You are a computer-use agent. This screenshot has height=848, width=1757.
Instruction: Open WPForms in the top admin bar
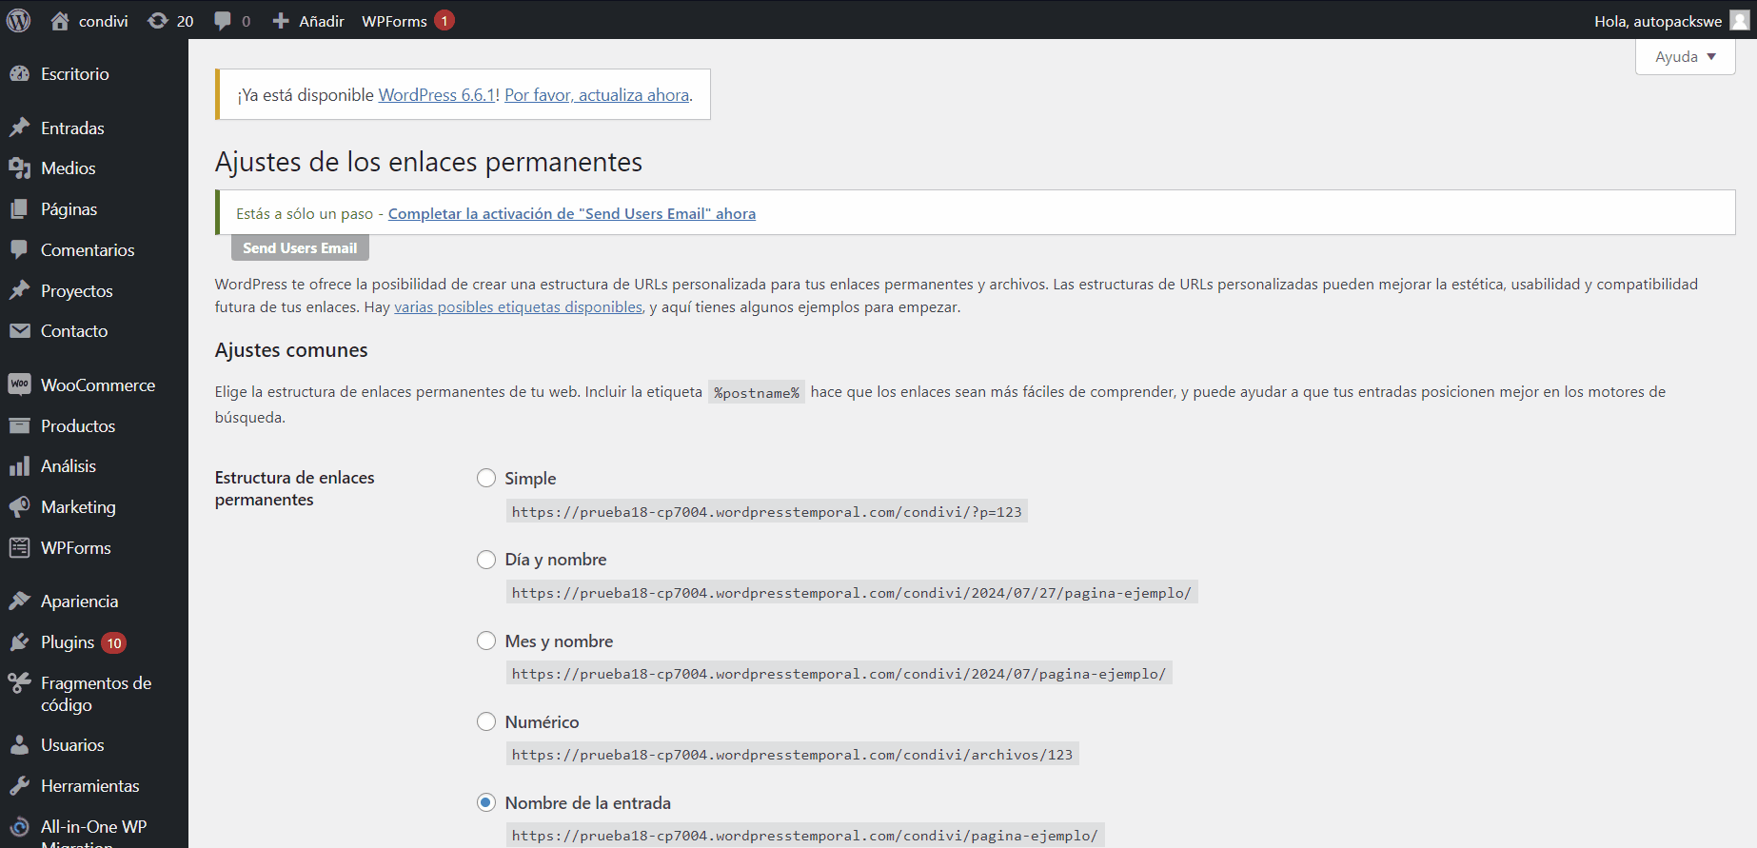pos(394,21)
